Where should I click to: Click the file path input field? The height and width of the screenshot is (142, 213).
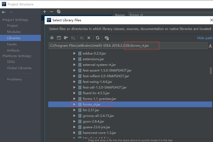click(x=128, y=46)
